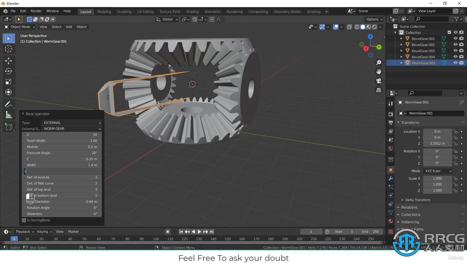Uncheck the Collection exclude checkbox
This screenshot has height=263, width=467.
click(449, 33)
